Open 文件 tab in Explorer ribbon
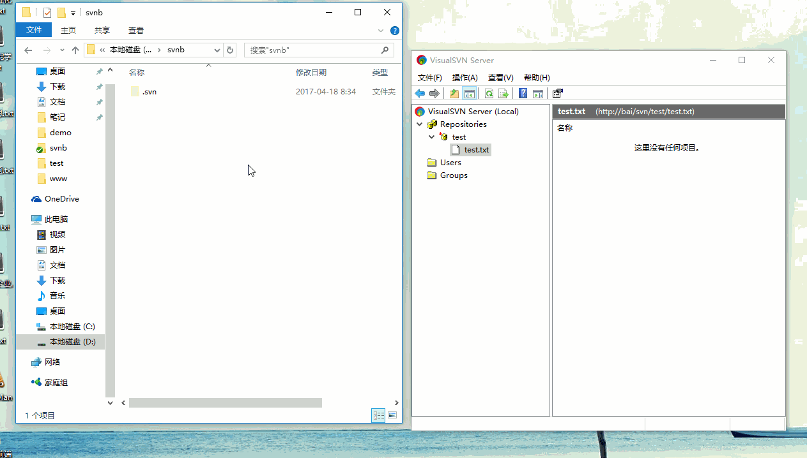807x458 pixels. (x=34, y=30)
